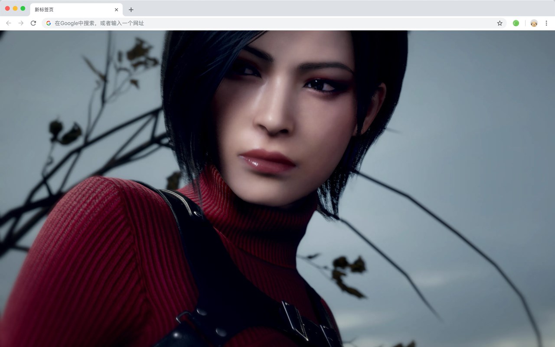Minimize the window with yellow button

click(15, 8)
